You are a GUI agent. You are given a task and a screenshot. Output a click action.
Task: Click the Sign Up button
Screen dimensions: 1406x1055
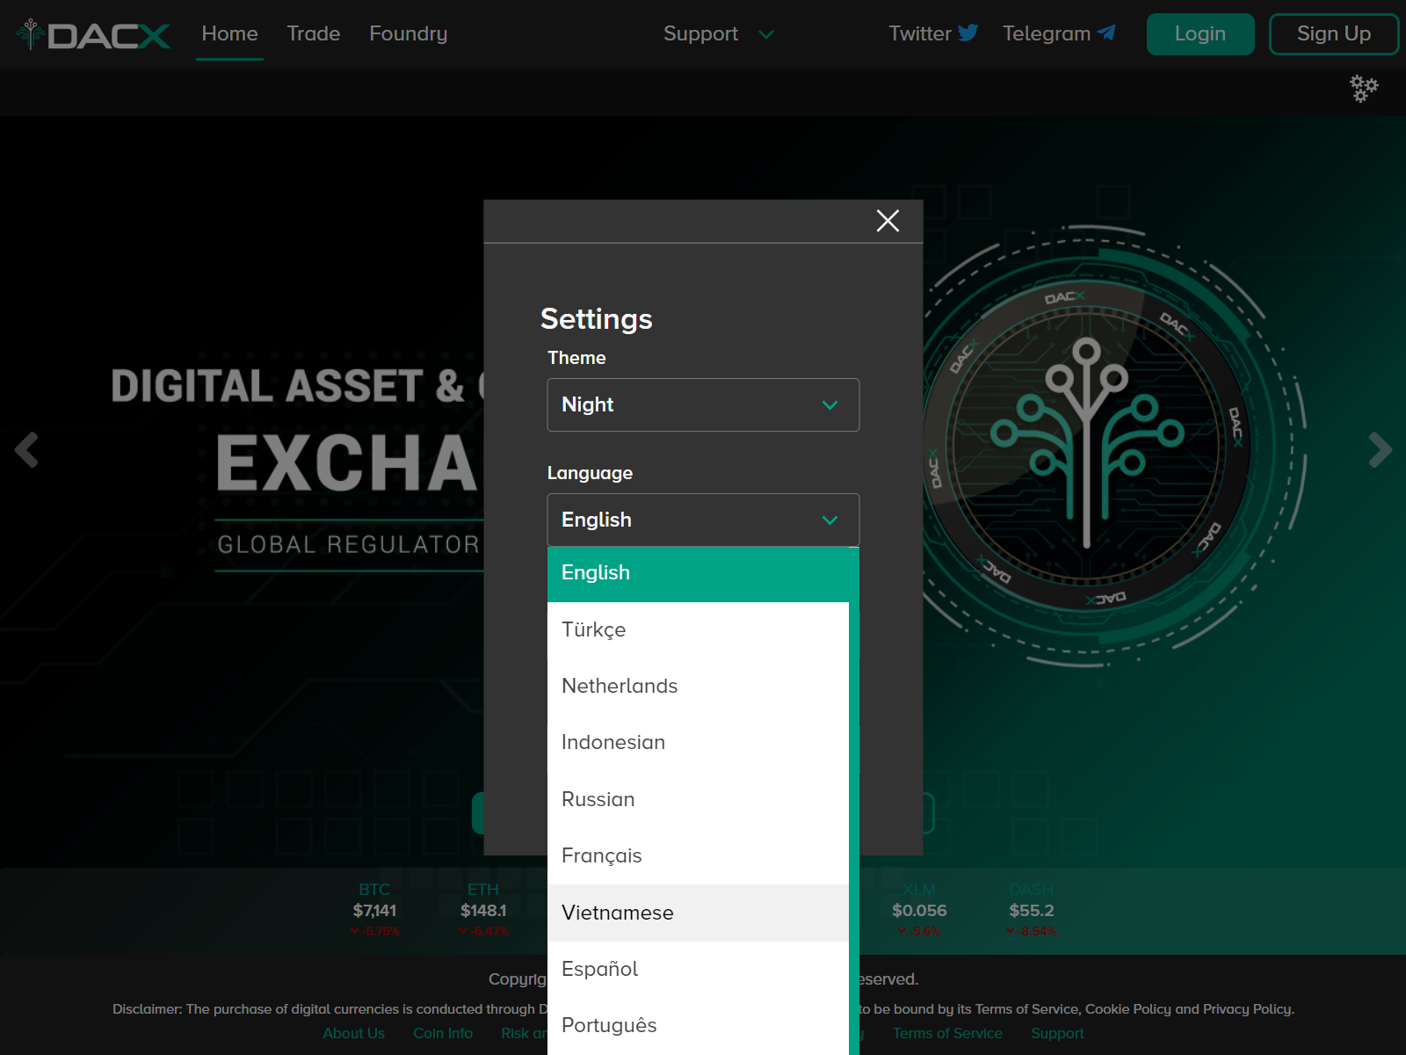coord(1333,34)
